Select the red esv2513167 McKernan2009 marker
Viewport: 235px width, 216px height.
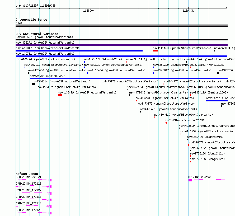pos(166,123)
